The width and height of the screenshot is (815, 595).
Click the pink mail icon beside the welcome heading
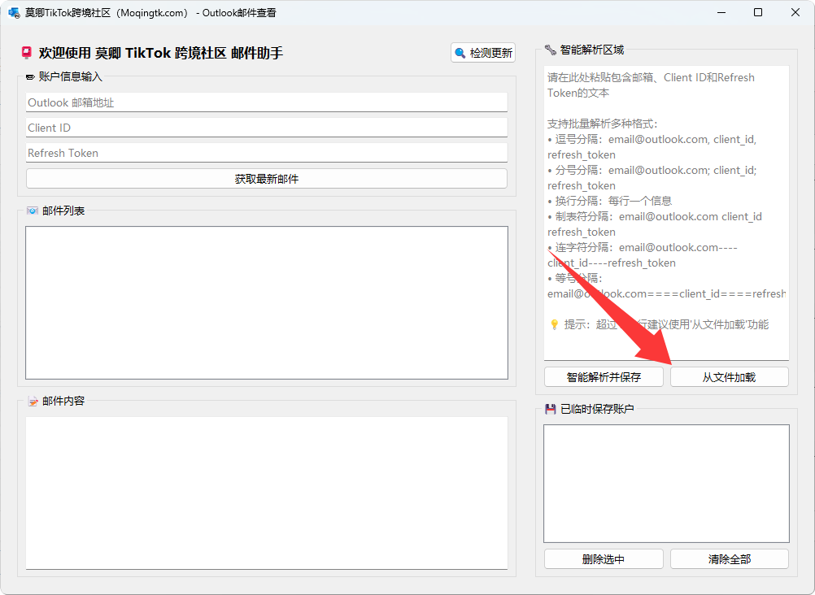28,50
